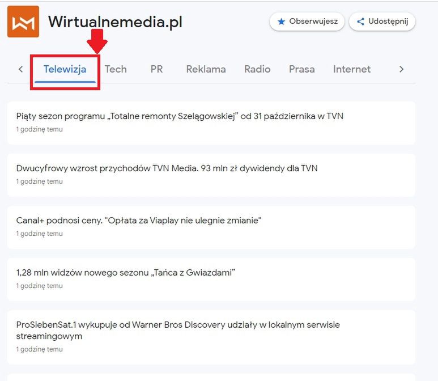This screenshot has height=381, width=438.
Task: Click the Wirtualnemedia.pl orange logo
Action: (x=23, y=22)
